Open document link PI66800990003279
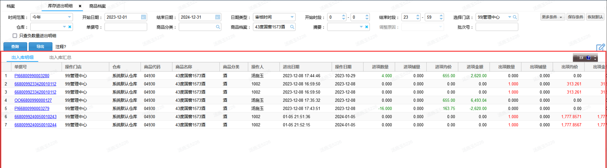Image resolution: width=607 pixels, height=168 pixels. click(32, 109)
